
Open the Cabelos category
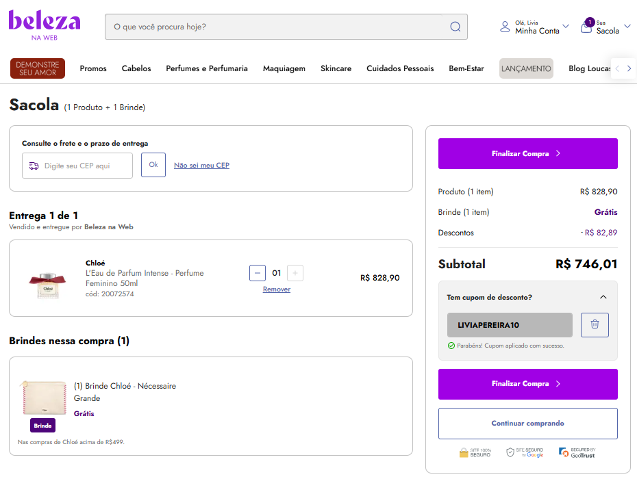pyautogui.click(x=136, y=68)
